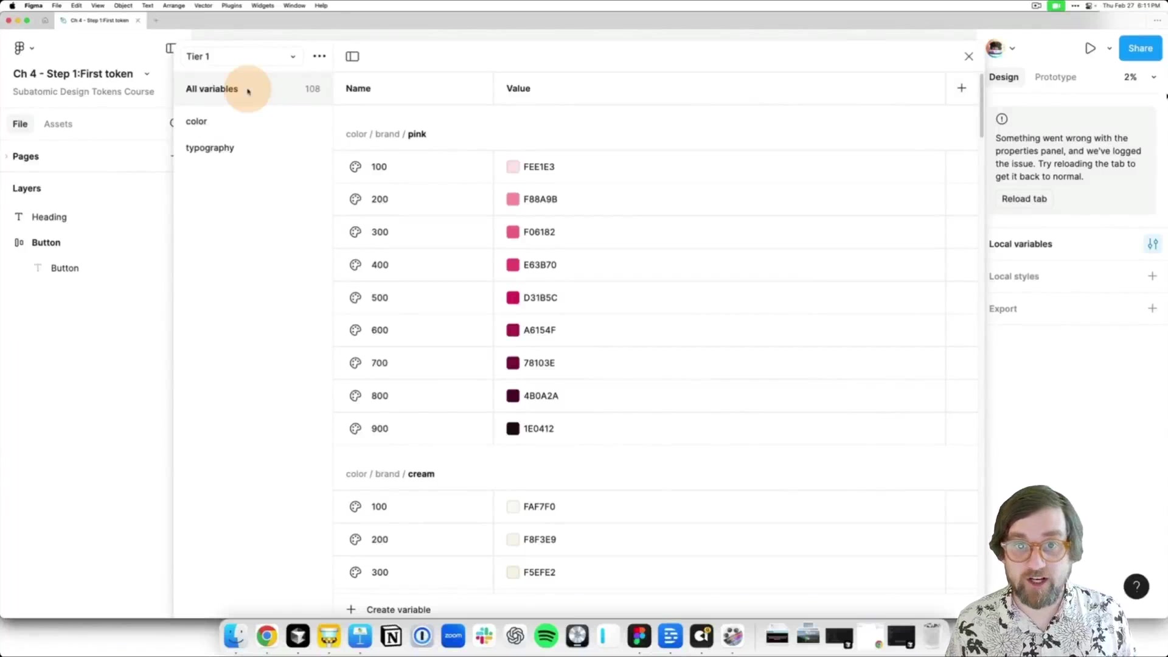This screenshot has height=657, width=1168.
Task: Select the typography variable group
Action: 210,148
